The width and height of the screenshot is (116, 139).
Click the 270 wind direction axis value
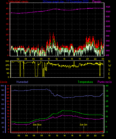[7, 65]
